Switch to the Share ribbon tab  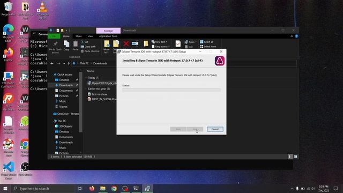pyautogui.click(x=79, y=36)
